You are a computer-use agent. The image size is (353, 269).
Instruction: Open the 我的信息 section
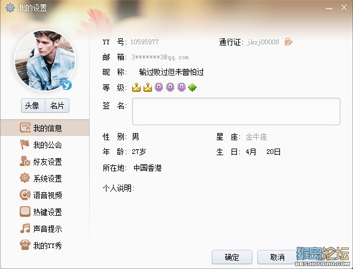pyautogui.click(x=45, y=128)
